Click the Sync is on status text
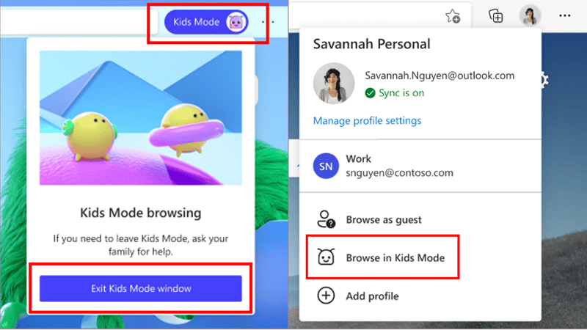Viewport: 587px width, 330px height. click(x=401, y=93)
